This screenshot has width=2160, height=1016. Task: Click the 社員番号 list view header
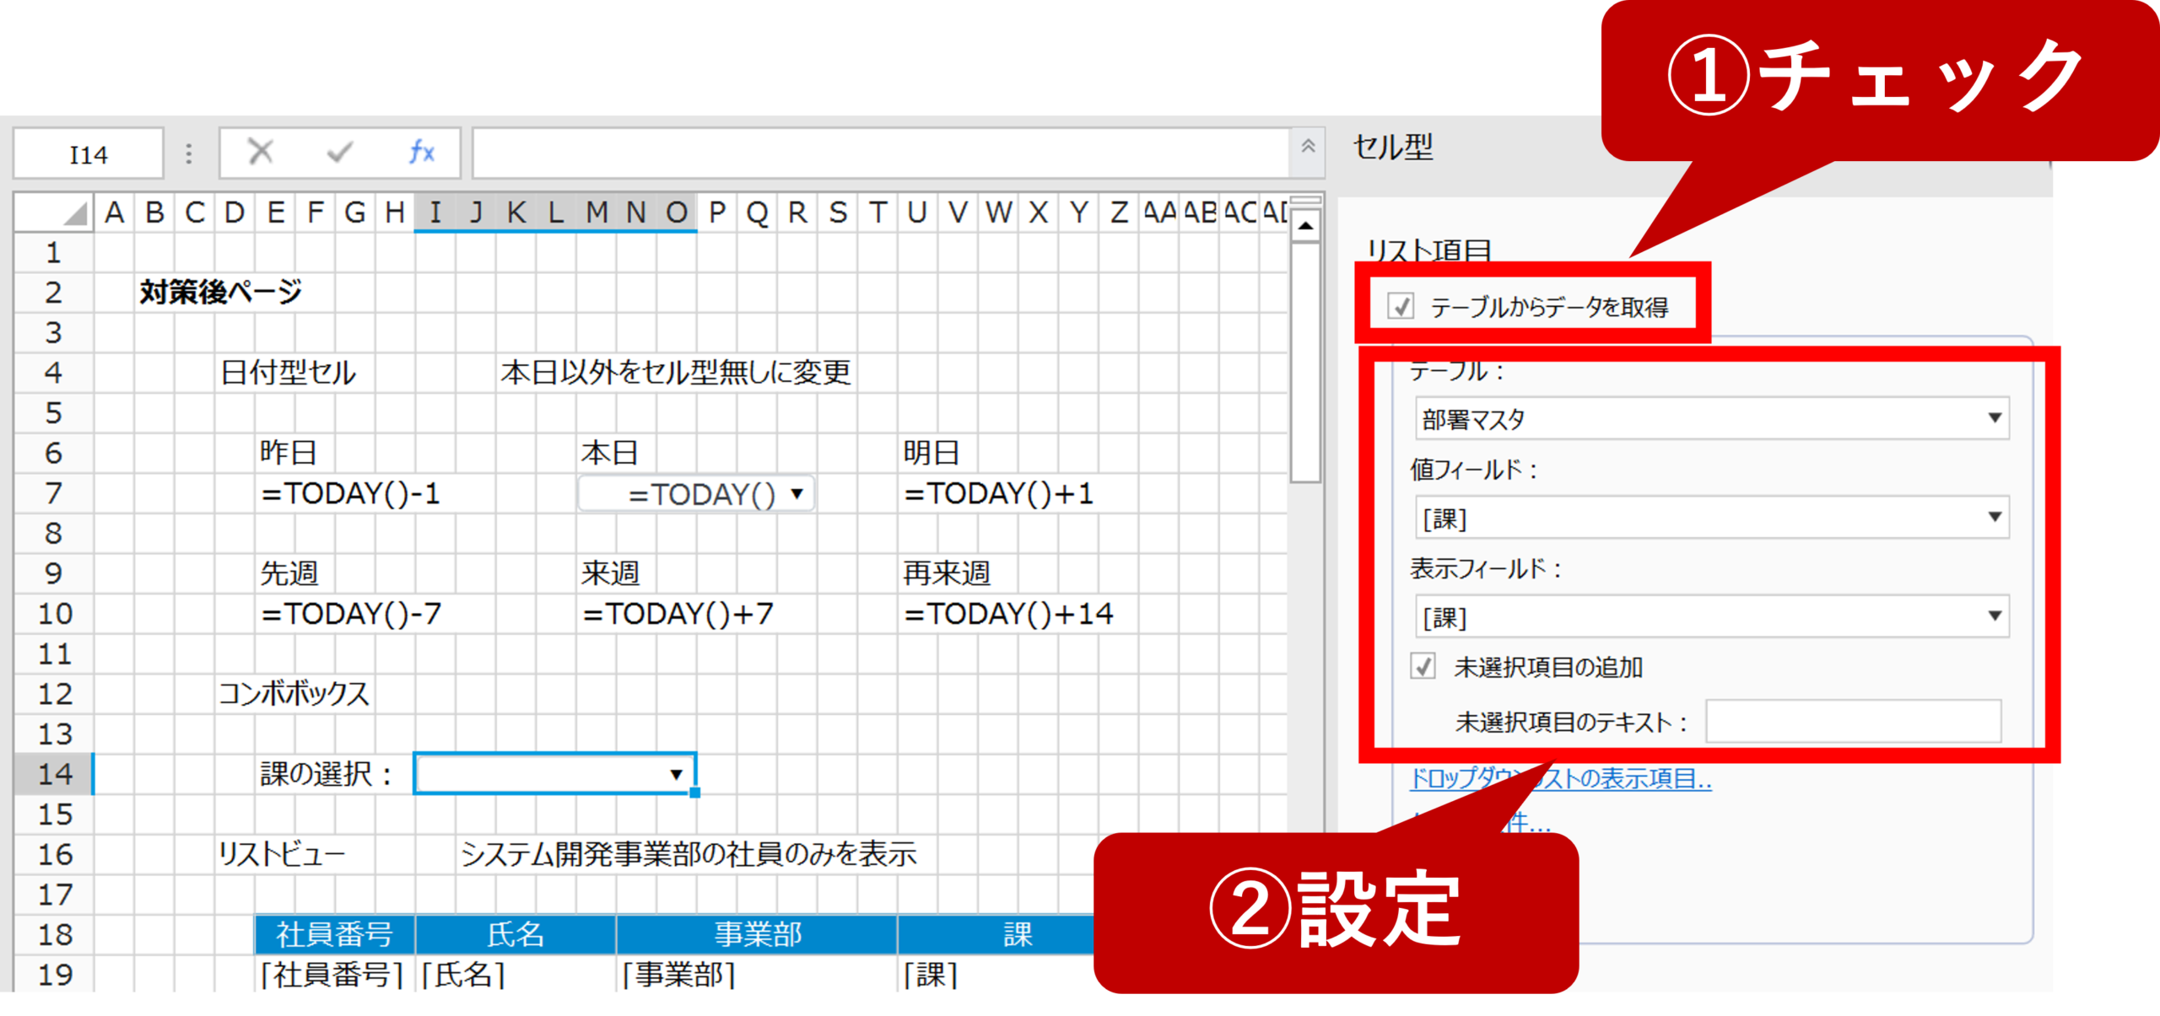(x=334, y=934)
